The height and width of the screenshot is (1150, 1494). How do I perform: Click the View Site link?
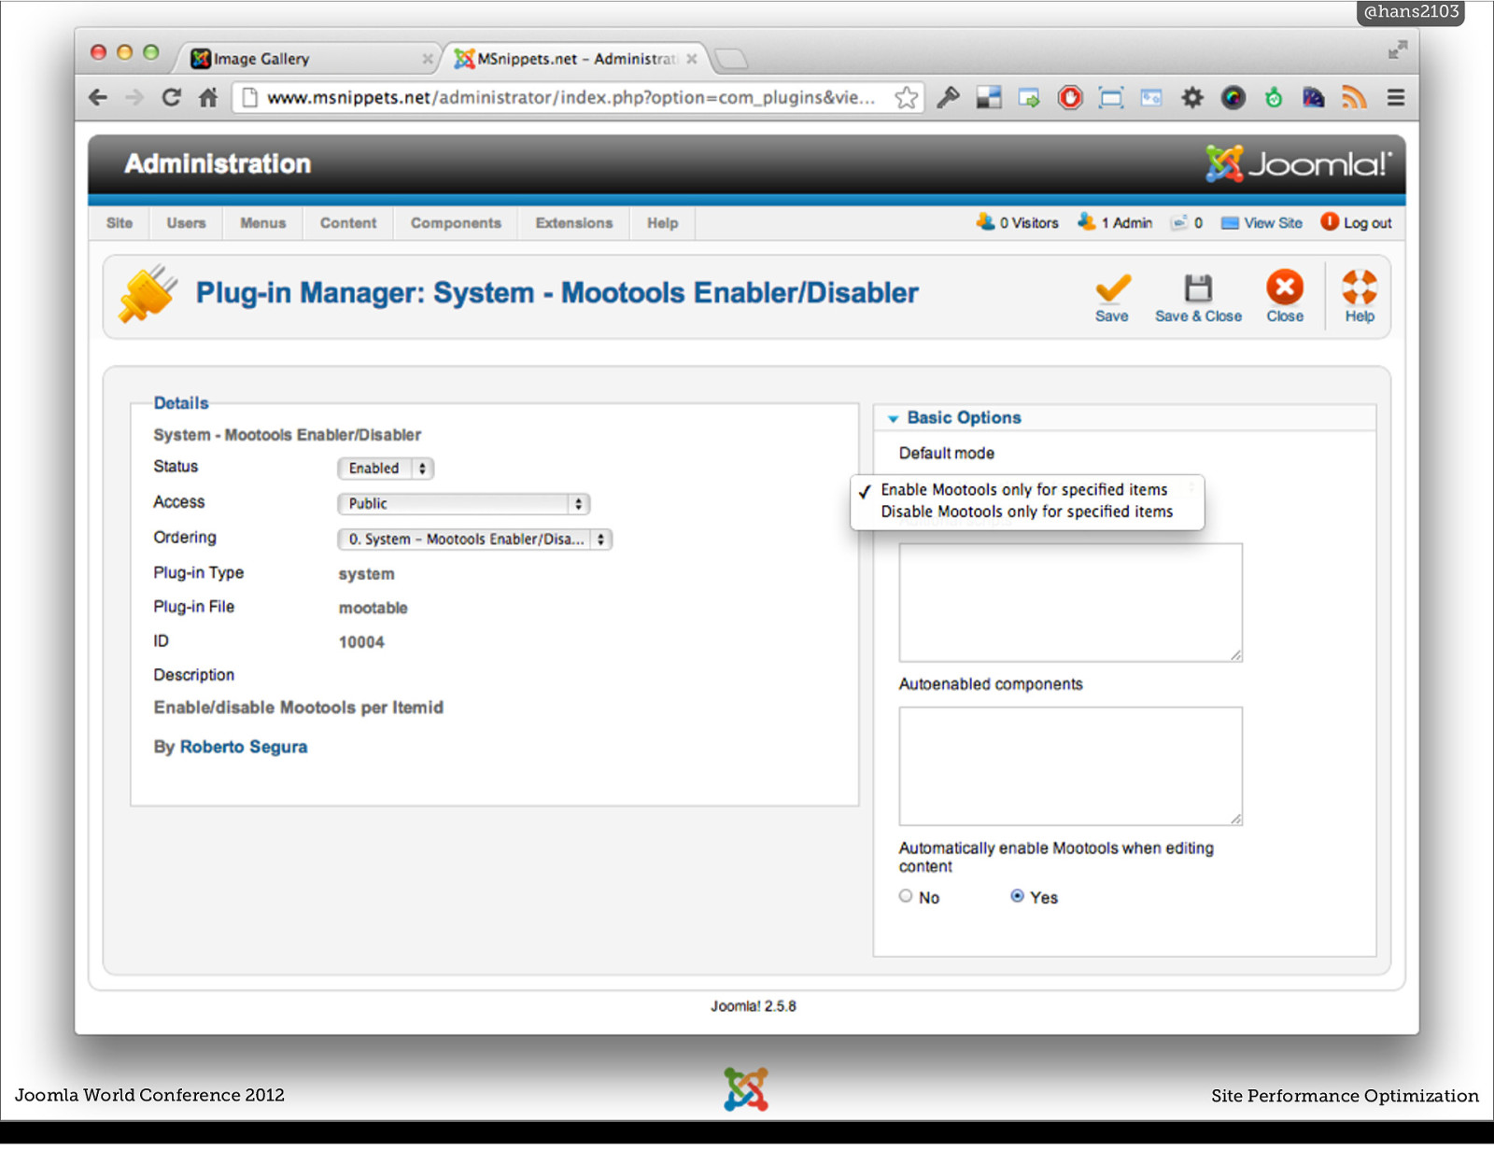pos(1261,222)
